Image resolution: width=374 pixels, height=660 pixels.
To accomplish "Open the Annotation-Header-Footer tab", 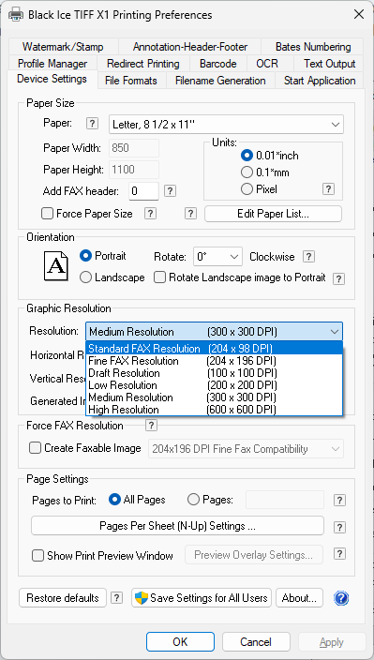I will pos(190,47).
